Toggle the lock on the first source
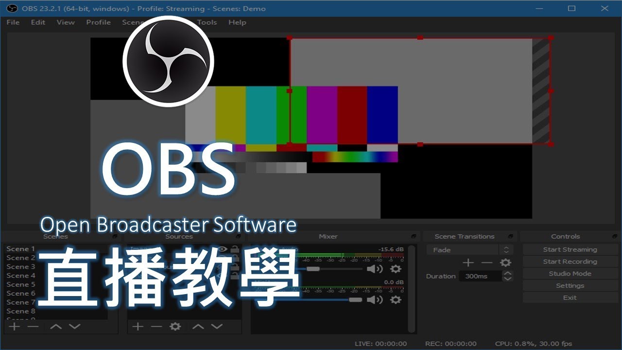 (235, 249)
